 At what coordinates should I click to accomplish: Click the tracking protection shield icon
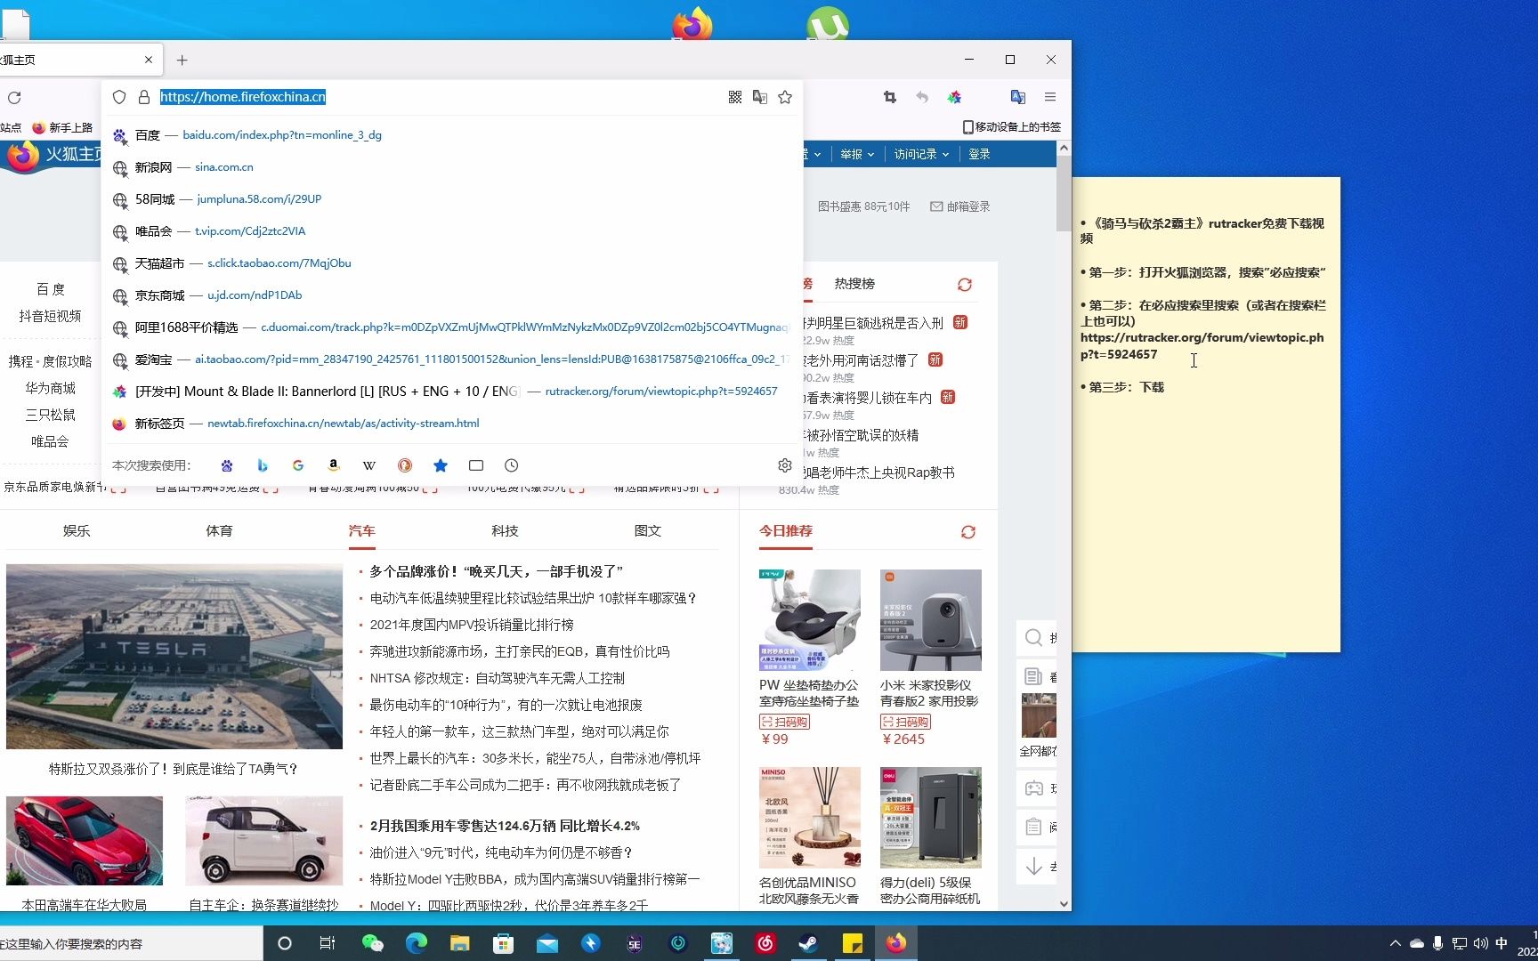(x=119, y=97)
